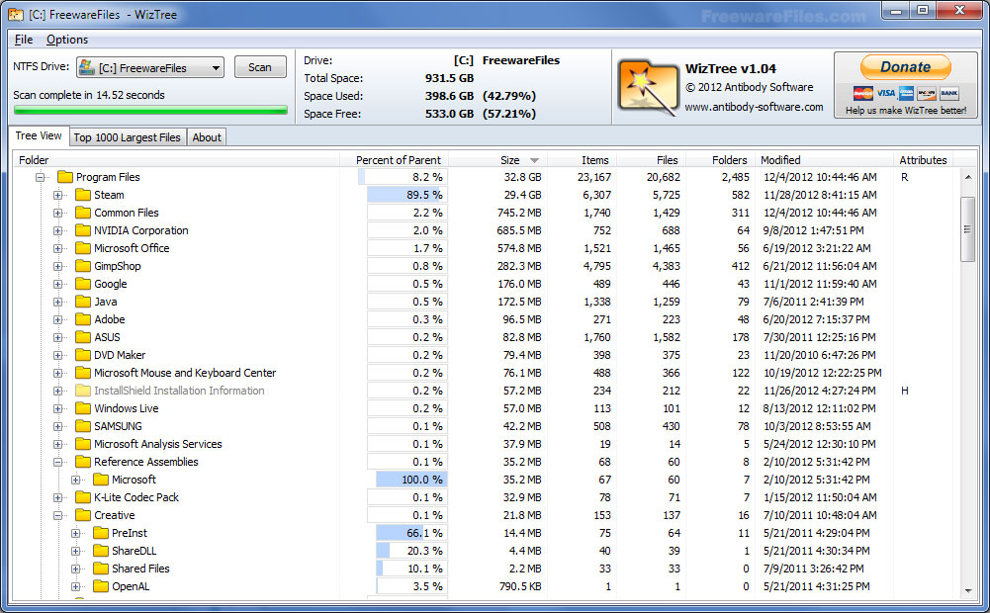
Task: Sort by the Items column header
Action: click(x=583, y=160)
